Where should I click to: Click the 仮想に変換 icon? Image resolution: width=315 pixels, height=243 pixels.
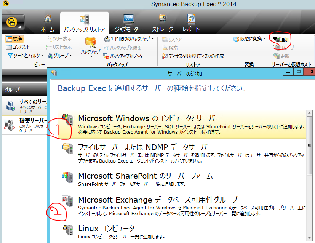(236, 39)
